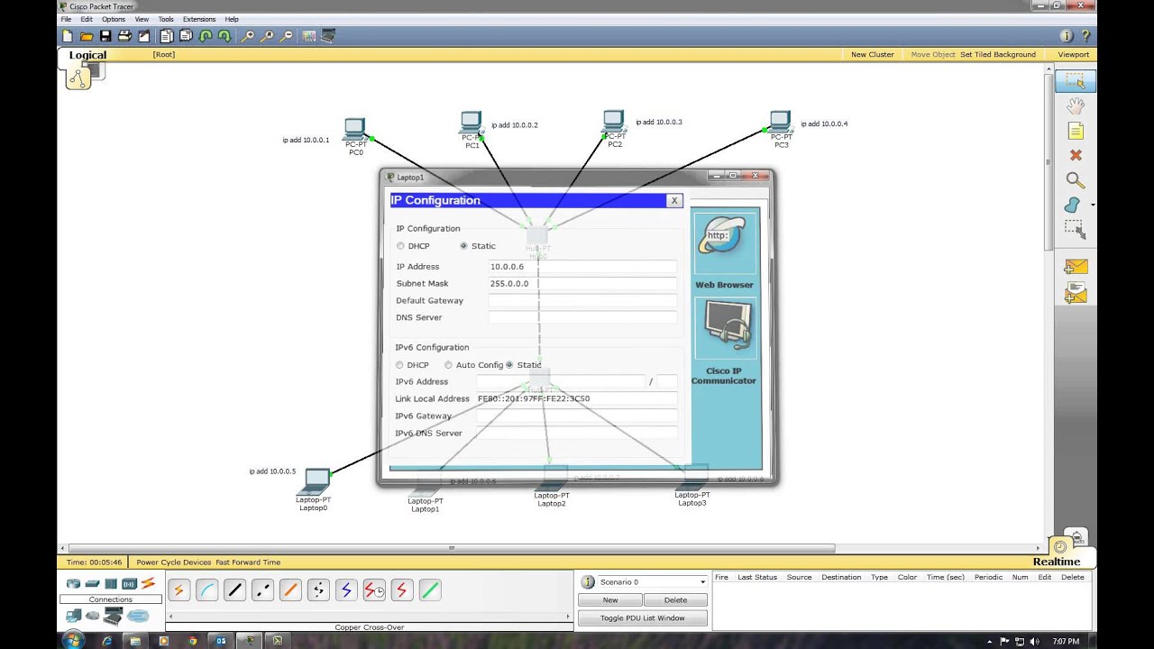Open the Tools menu
The width and height of the screenshot is (1154, 649).
(x=166, y=19)
